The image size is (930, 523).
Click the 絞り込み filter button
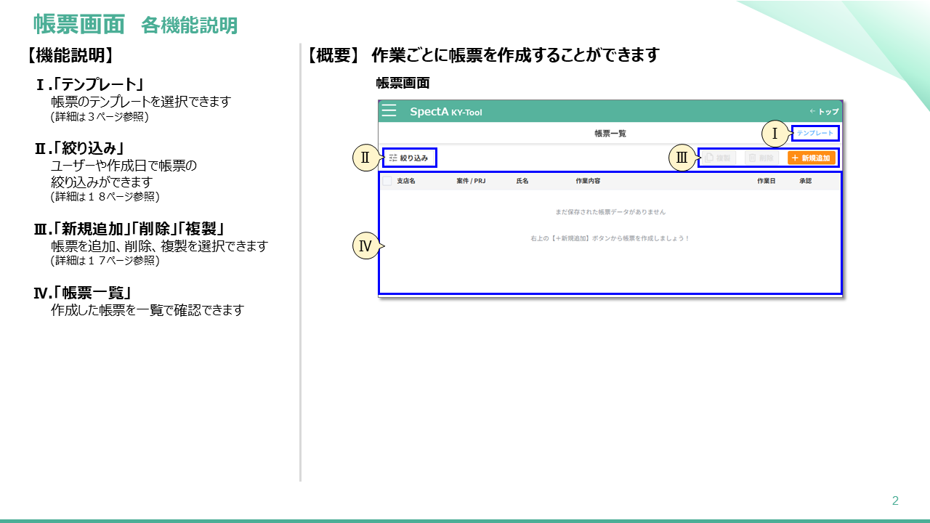click(x=409, y=158)
